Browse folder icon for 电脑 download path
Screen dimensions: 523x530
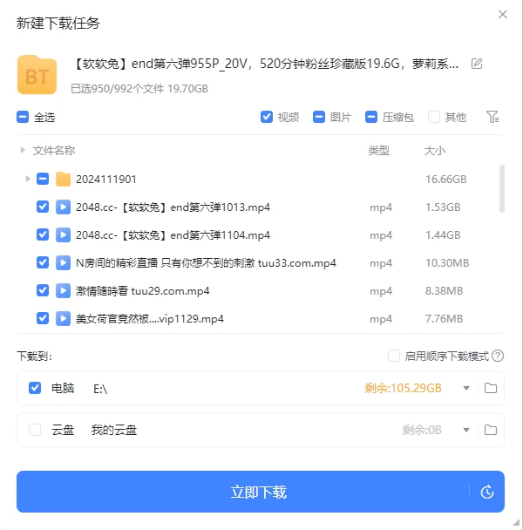491,388
